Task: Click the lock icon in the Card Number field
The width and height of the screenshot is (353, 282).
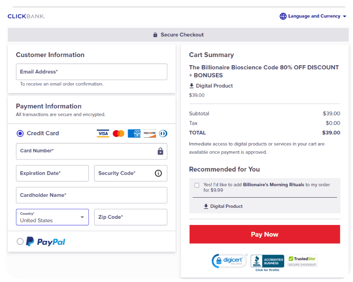Action: point(161,151)
